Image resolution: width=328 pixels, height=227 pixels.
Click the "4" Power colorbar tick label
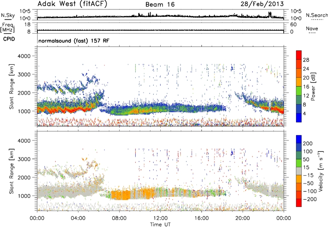[305, 113]
